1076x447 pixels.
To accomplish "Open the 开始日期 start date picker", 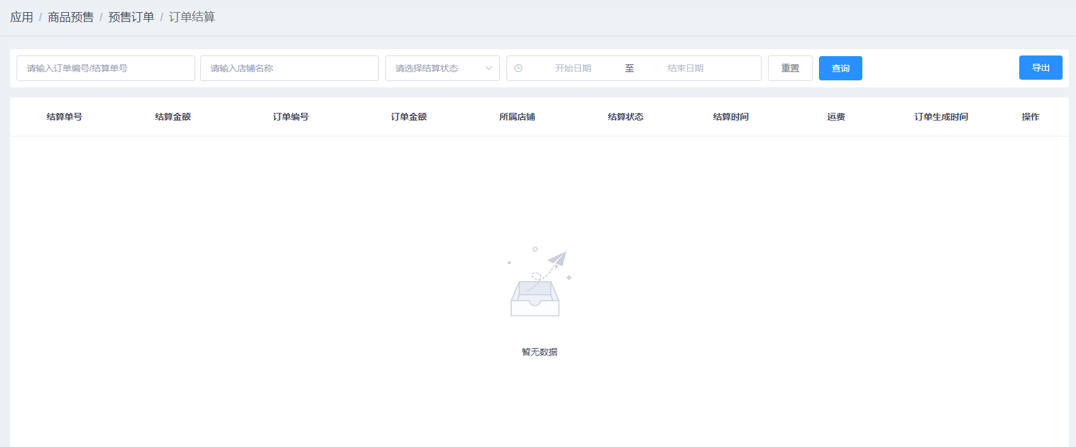I will [573, 68].
